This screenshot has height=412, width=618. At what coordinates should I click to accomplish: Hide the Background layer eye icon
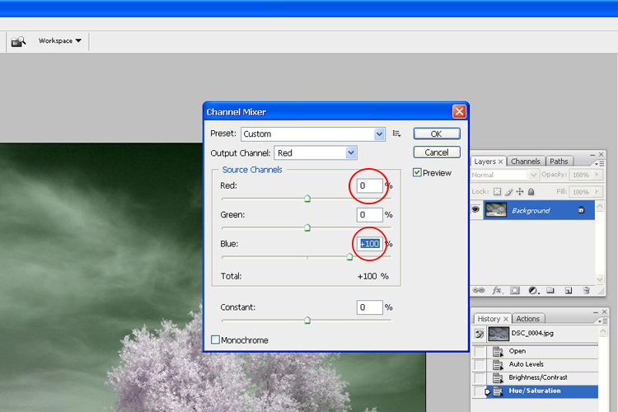click(475, 210)
